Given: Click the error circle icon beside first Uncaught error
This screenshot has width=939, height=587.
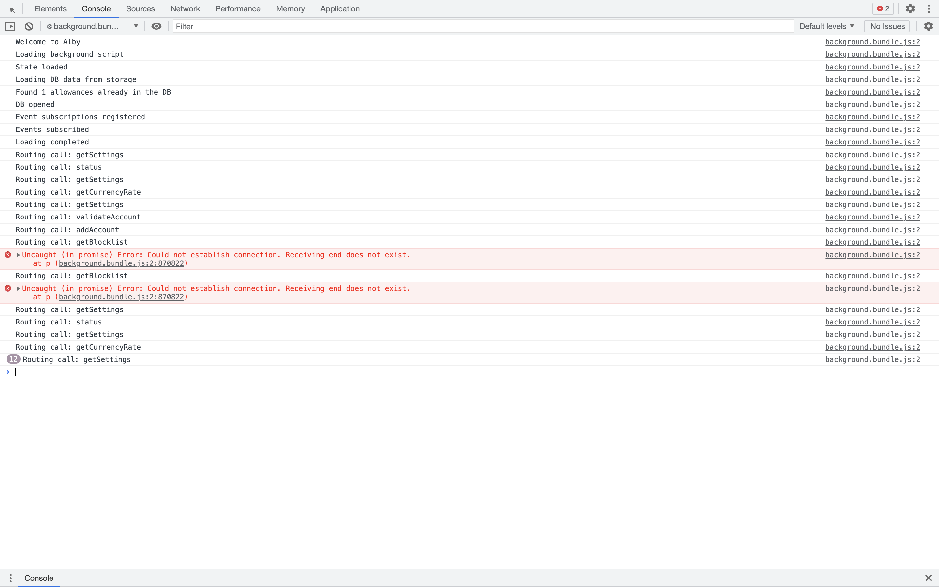Looking at the screenshot, I should 8,254.
